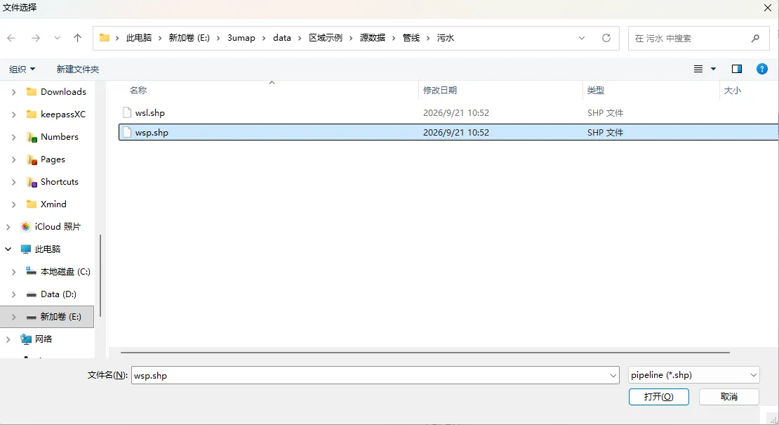Click 新建文件夹 in the toolbar

tap(77, 69)
